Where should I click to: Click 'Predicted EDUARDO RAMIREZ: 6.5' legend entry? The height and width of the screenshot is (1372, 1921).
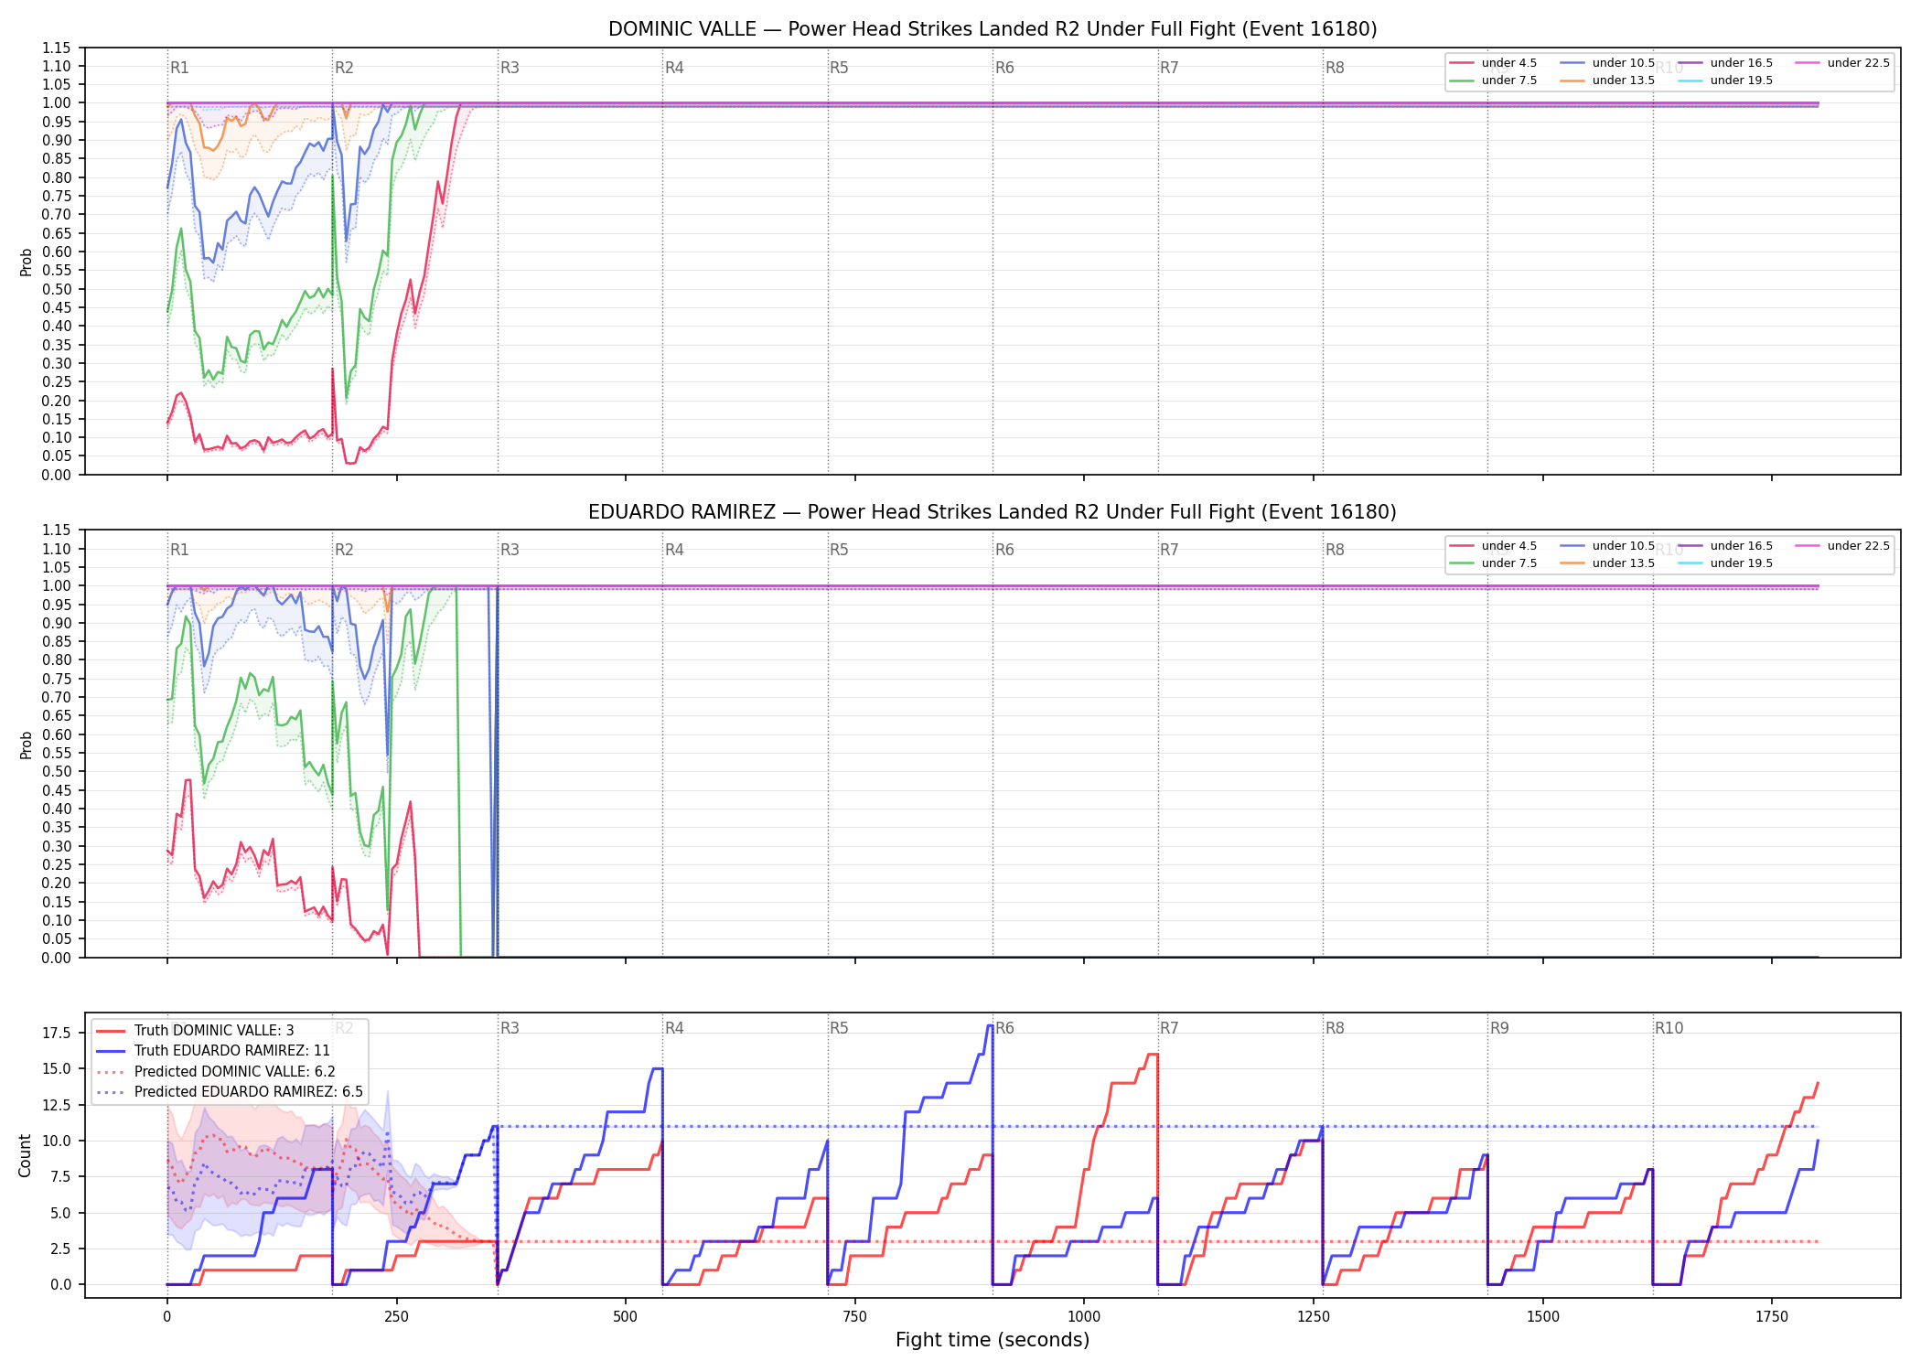[x=229, y=1092]
